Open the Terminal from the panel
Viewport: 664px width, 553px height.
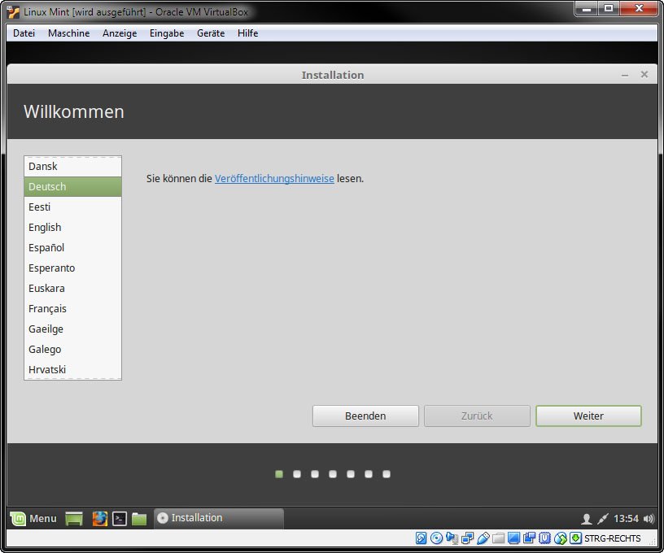click(x=120, y=518)
